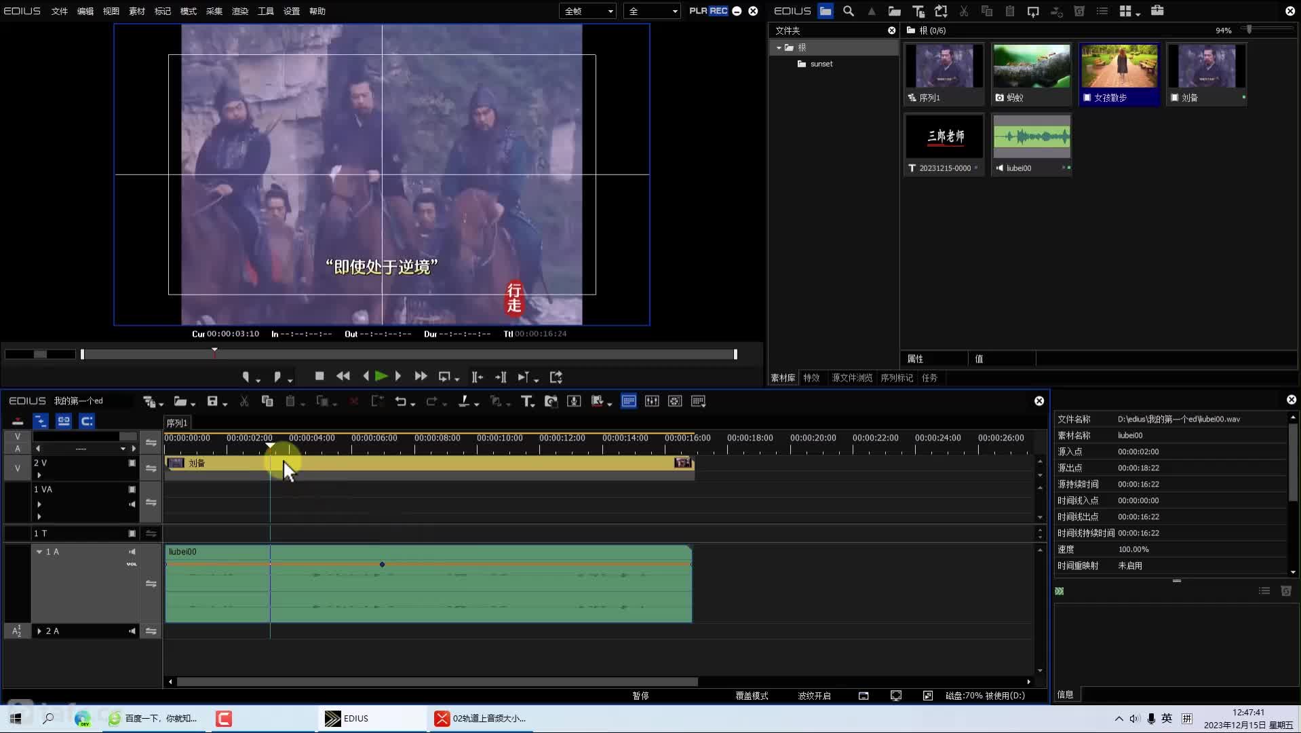Screen dimensions: 1301x733
Task: Click the fast forward button in player
Action: click(x=421, y=376)
